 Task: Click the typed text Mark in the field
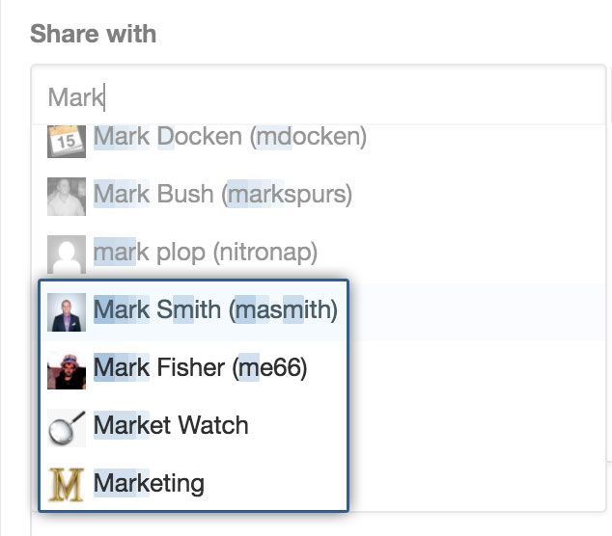(x=75, y=97)
